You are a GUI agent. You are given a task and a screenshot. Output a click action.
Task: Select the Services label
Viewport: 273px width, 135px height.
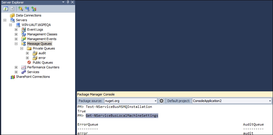[33, 72]
